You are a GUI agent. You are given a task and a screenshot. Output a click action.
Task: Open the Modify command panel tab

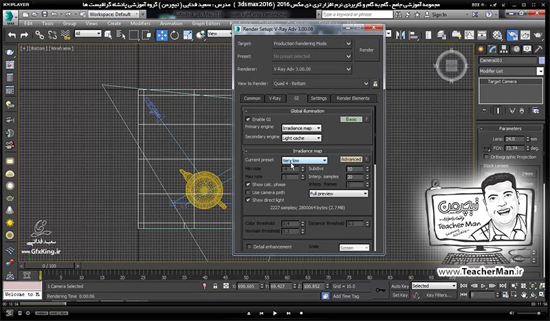point(492,49)
